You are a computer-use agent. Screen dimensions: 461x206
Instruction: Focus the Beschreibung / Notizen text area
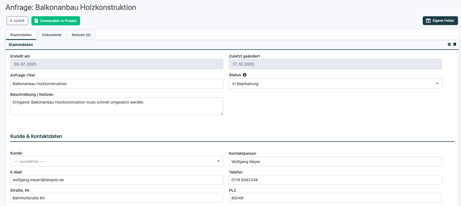click(116, 106)
